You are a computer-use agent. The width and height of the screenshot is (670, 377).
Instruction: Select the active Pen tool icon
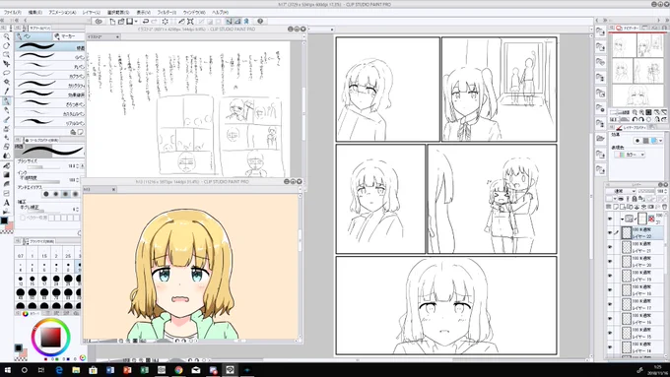coord(6,100)
